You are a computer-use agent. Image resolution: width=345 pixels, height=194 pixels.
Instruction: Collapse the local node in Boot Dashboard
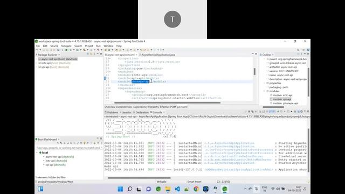pos(37,153)
